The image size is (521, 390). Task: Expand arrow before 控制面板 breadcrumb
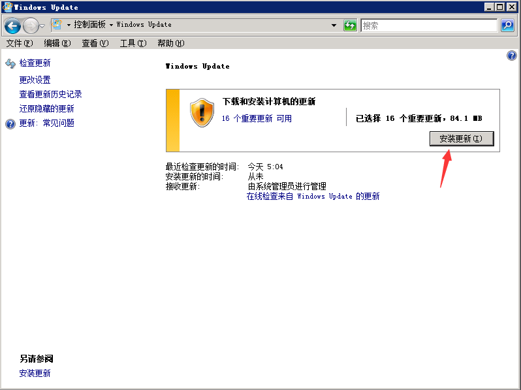[x=69, y=25]
